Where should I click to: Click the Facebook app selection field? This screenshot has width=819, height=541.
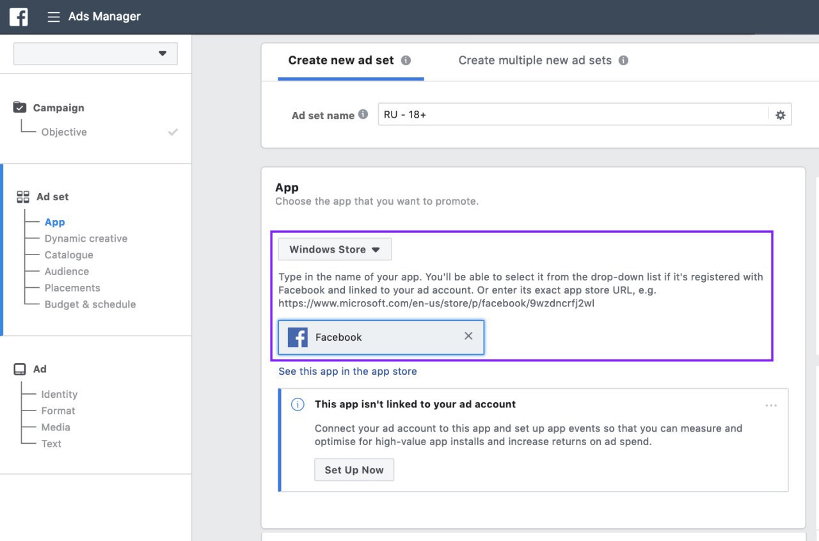click(x=381, y=337)
